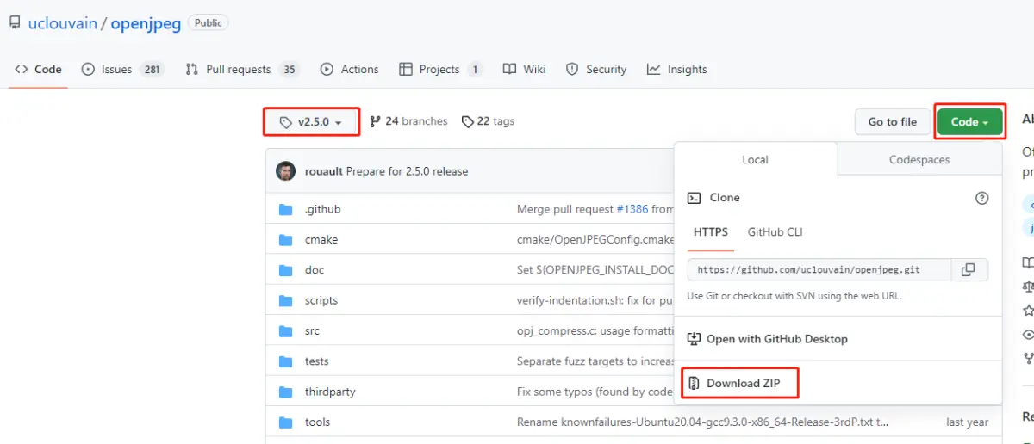Open the Wiki tab

pos(525,70)
